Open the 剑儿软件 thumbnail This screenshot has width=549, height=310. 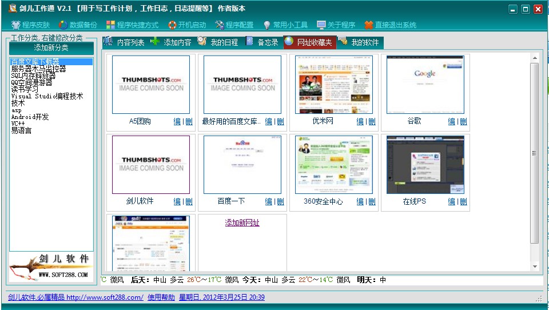pyautogui.click(x=151, y=165)
